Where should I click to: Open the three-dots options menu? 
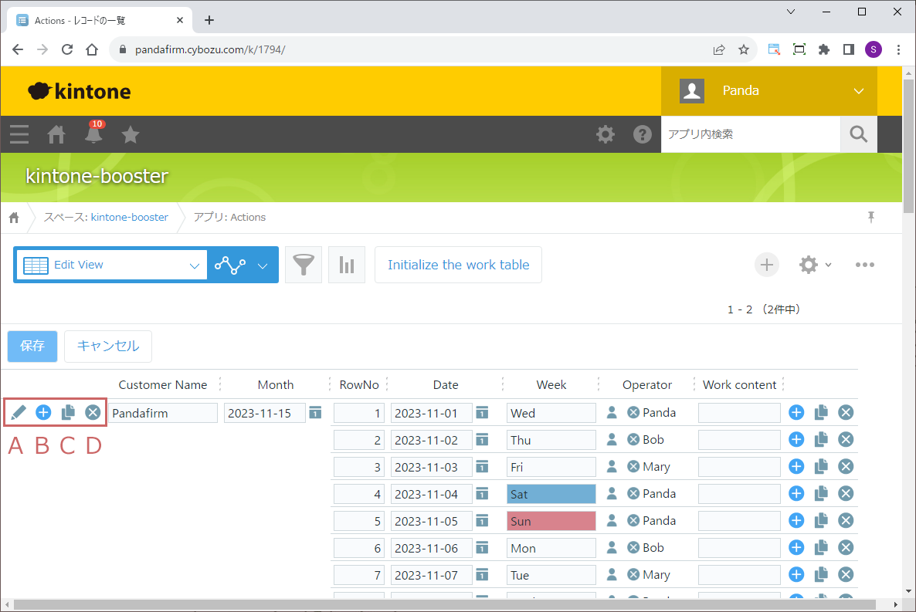(x=864, y=265)
